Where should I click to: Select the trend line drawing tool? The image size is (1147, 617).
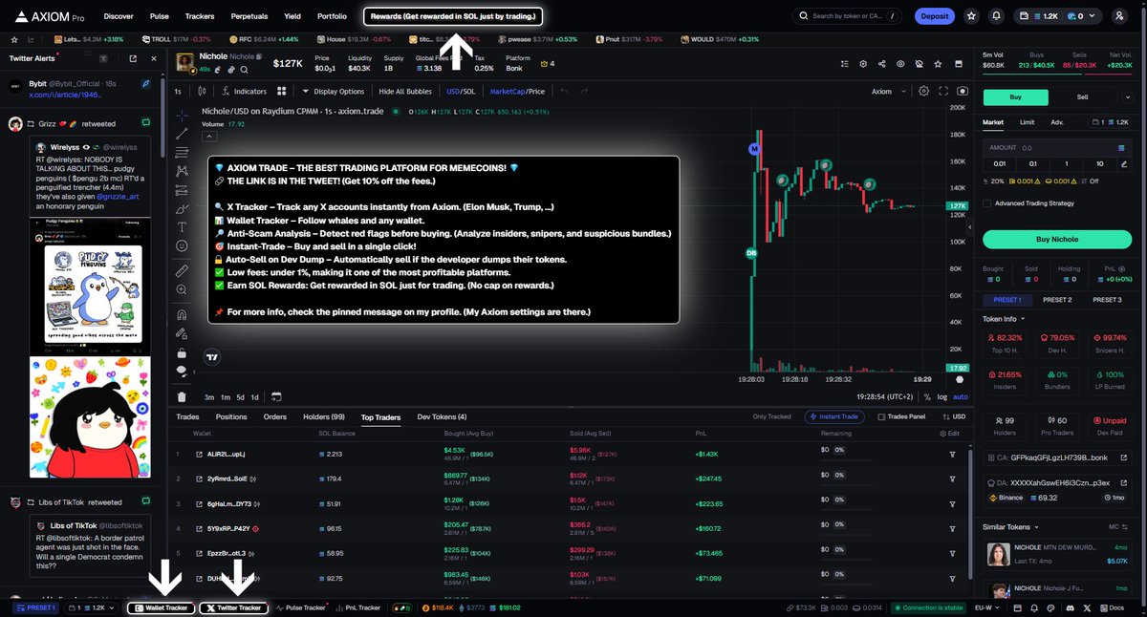[x=182, y=133]
